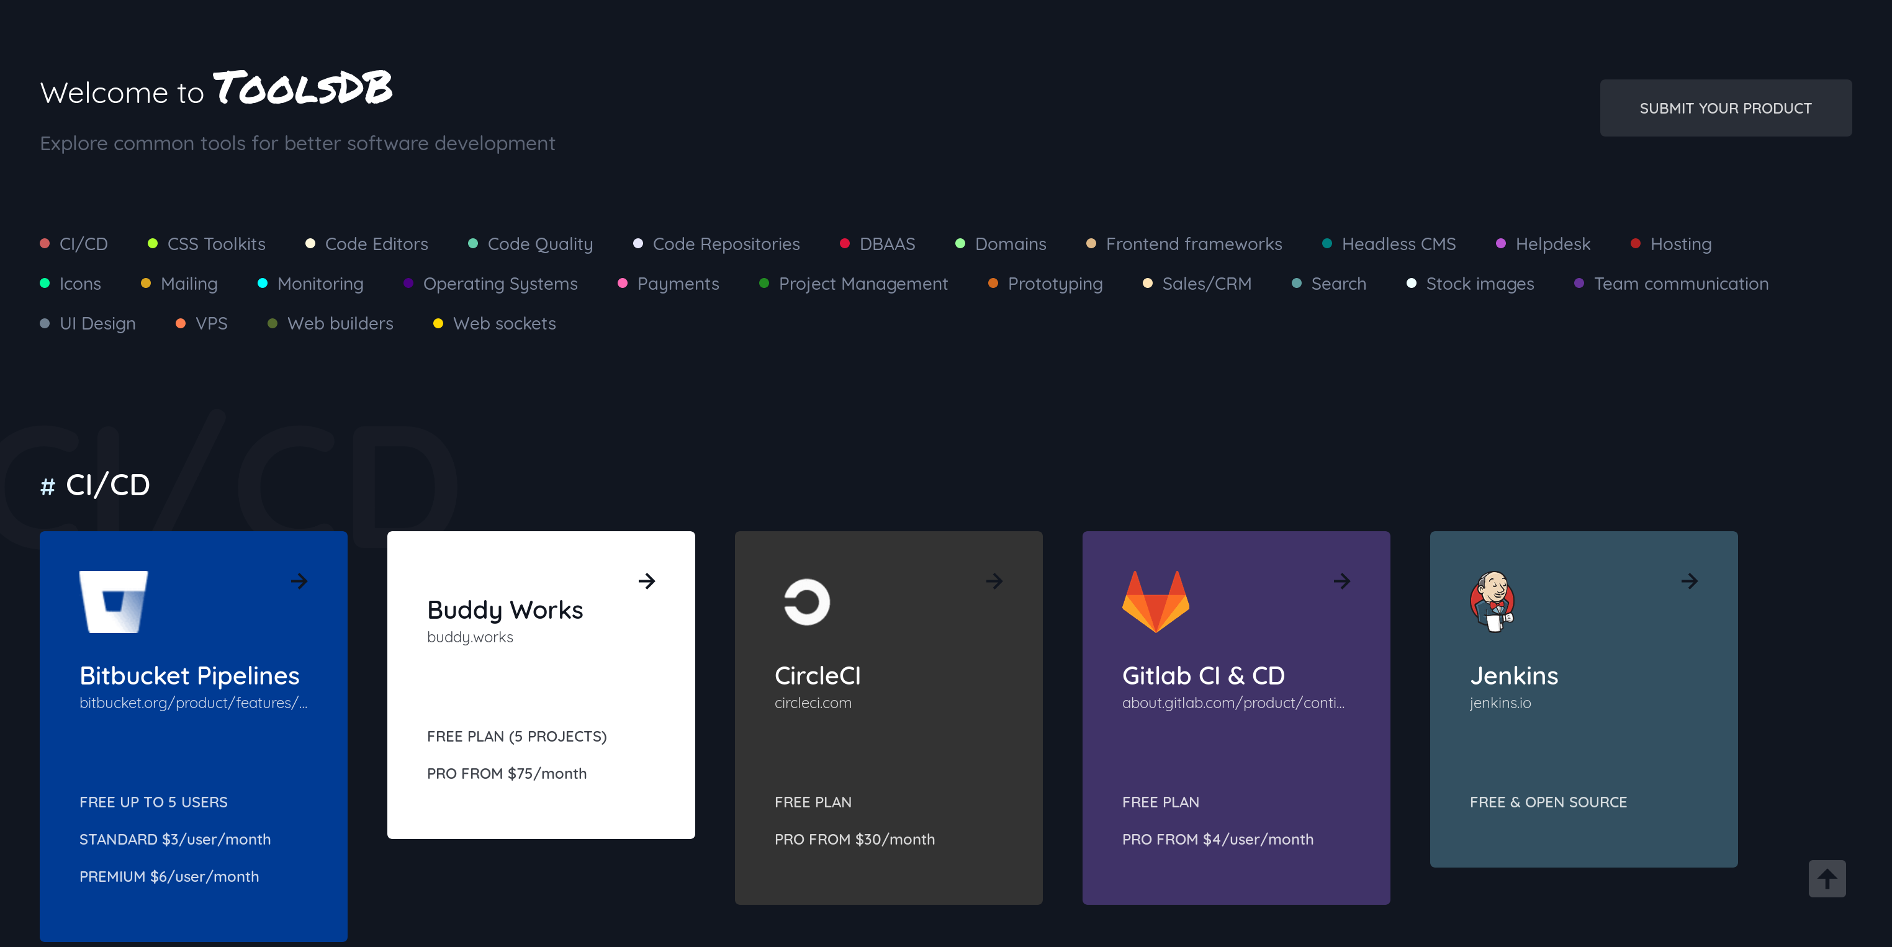Click the scroll-to-top arrow button
The width and height of the screenshot is (1892, 947).
1827,878
